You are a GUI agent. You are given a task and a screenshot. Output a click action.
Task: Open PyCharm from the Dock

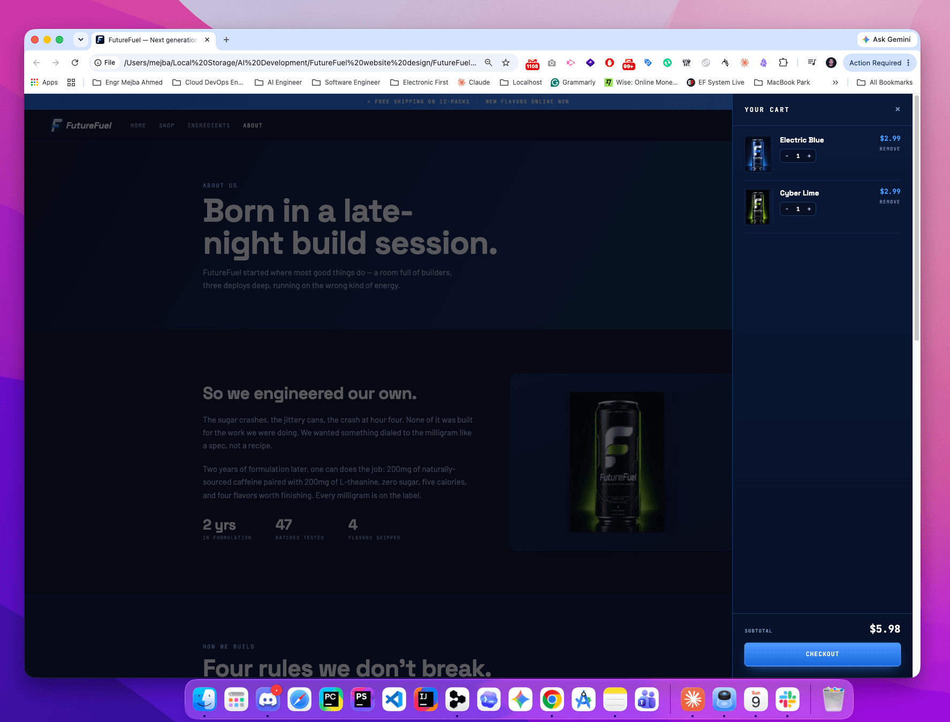[331, 700]
